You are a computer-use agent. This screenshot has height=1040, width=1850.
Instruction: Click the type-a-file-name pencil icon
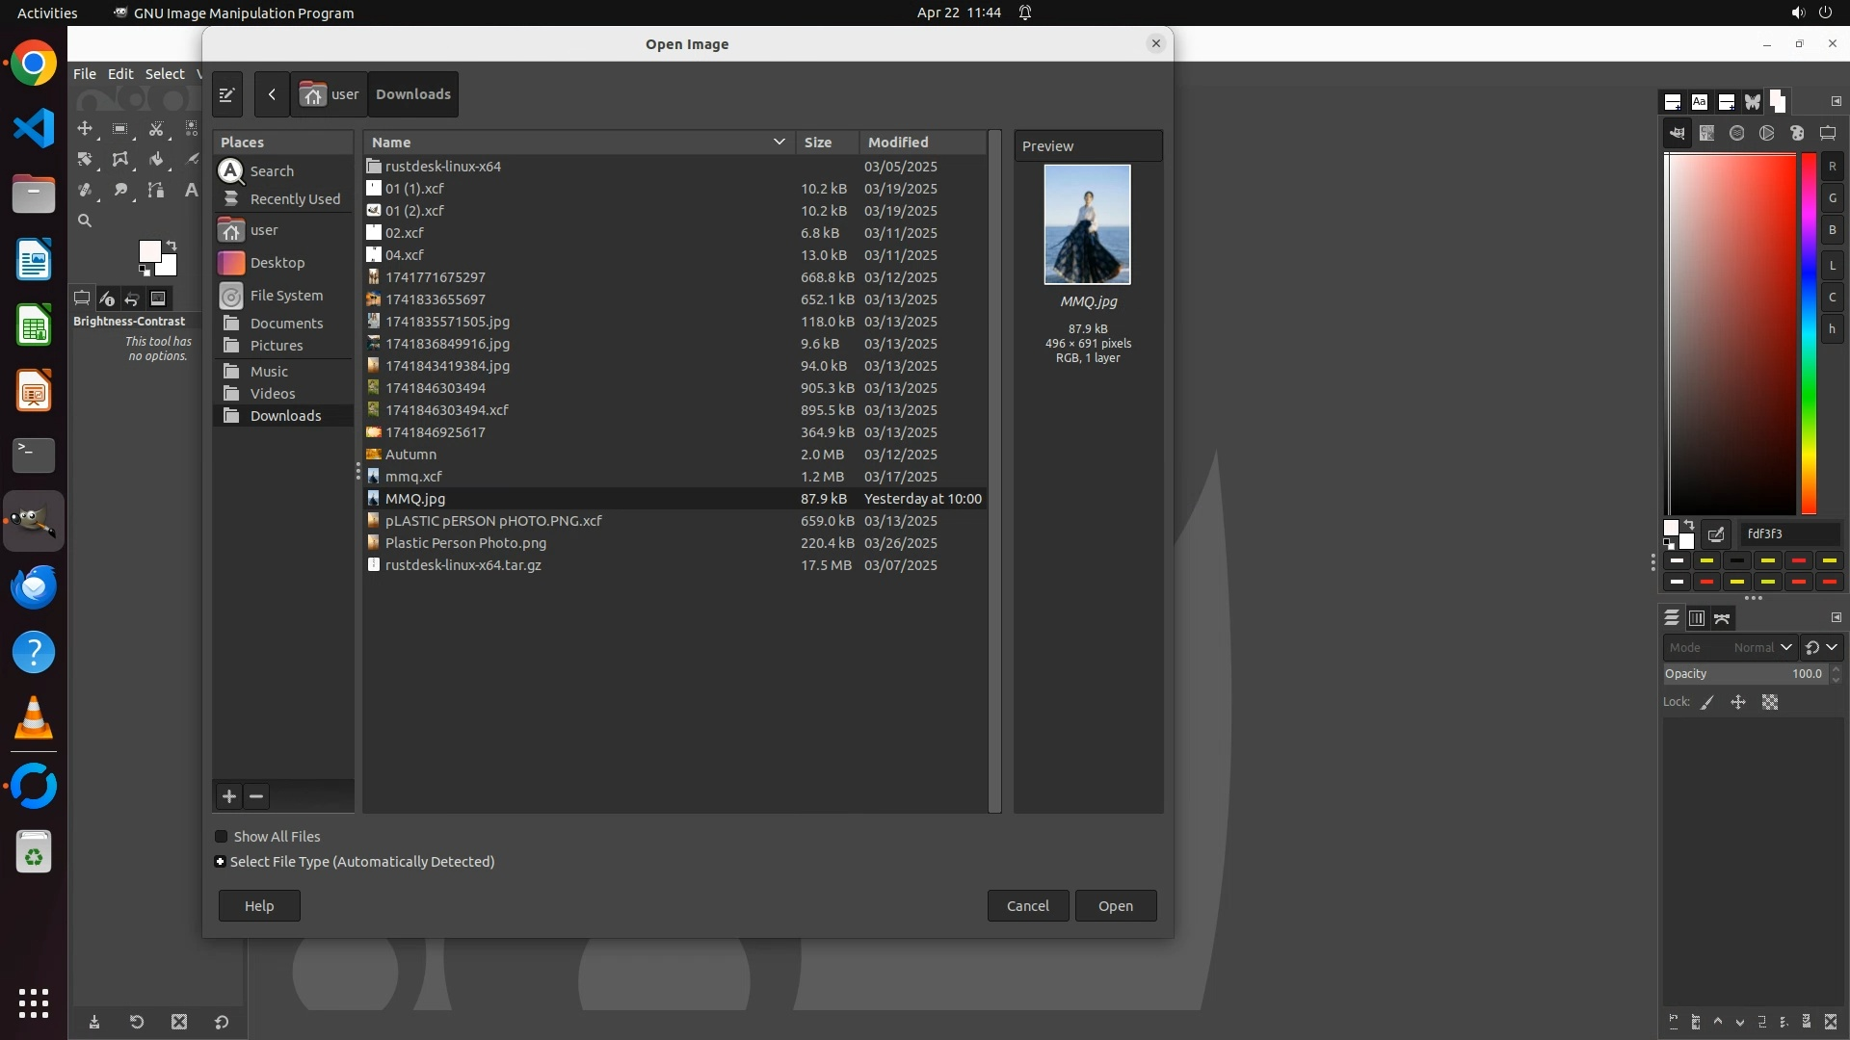click(227, 94)
